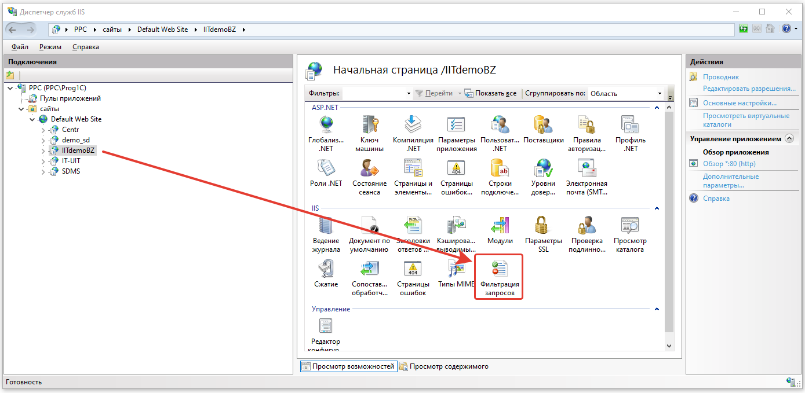Open Проверка подлинности feature icon
This screenshot has width=805, height=393.
[x=587, y=226]
